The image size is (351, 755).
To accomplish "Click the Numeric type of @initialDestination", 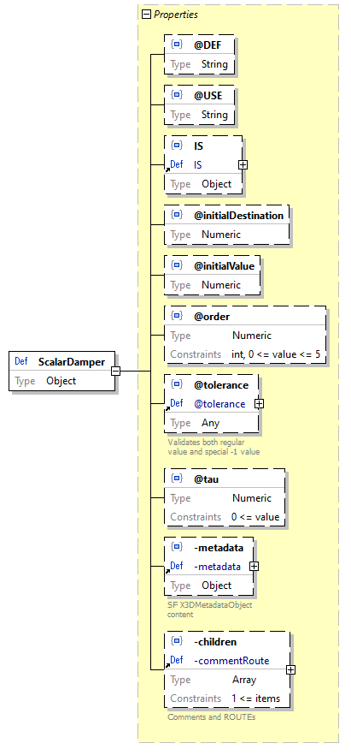I will 221,235.
